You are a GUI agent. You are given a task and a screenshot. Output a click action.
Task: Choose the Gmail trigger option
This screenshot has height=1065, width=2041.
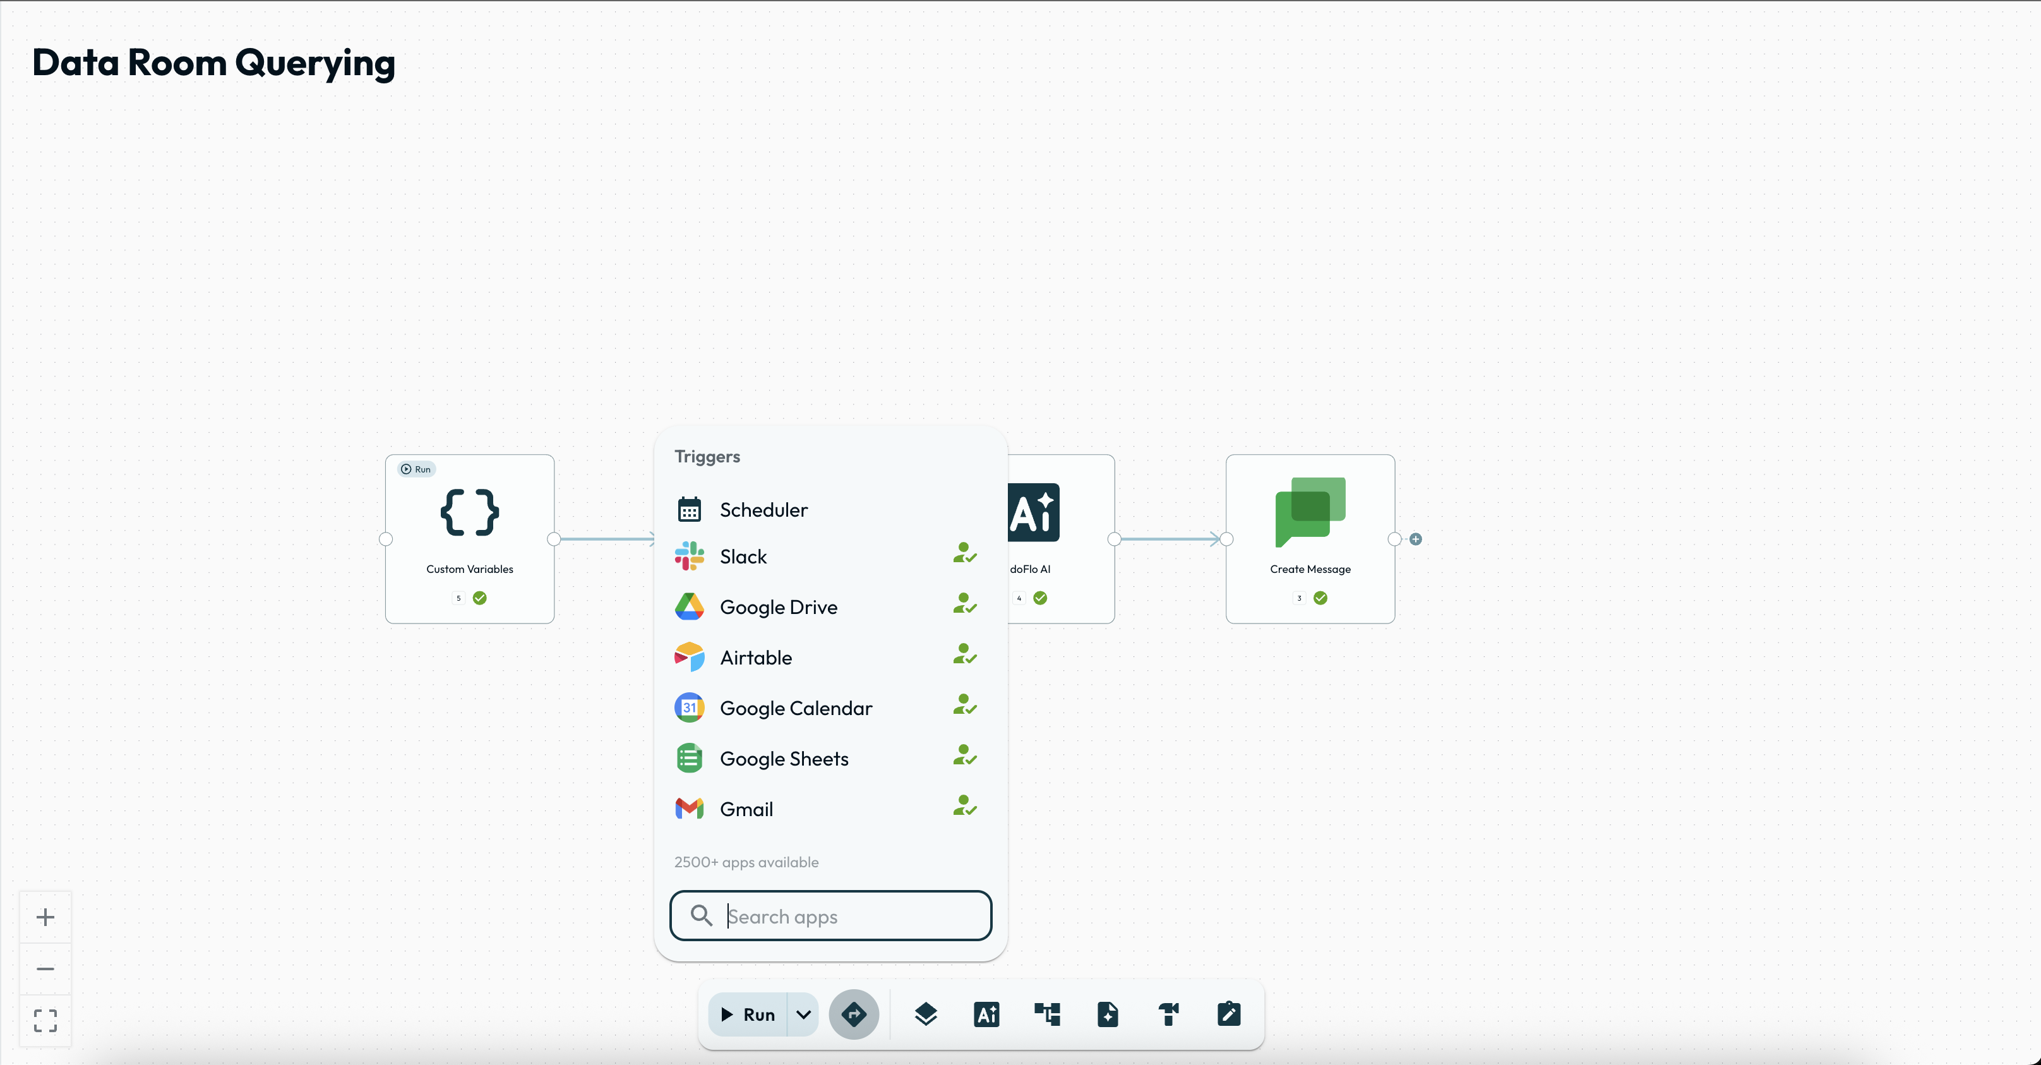point(746,809)
